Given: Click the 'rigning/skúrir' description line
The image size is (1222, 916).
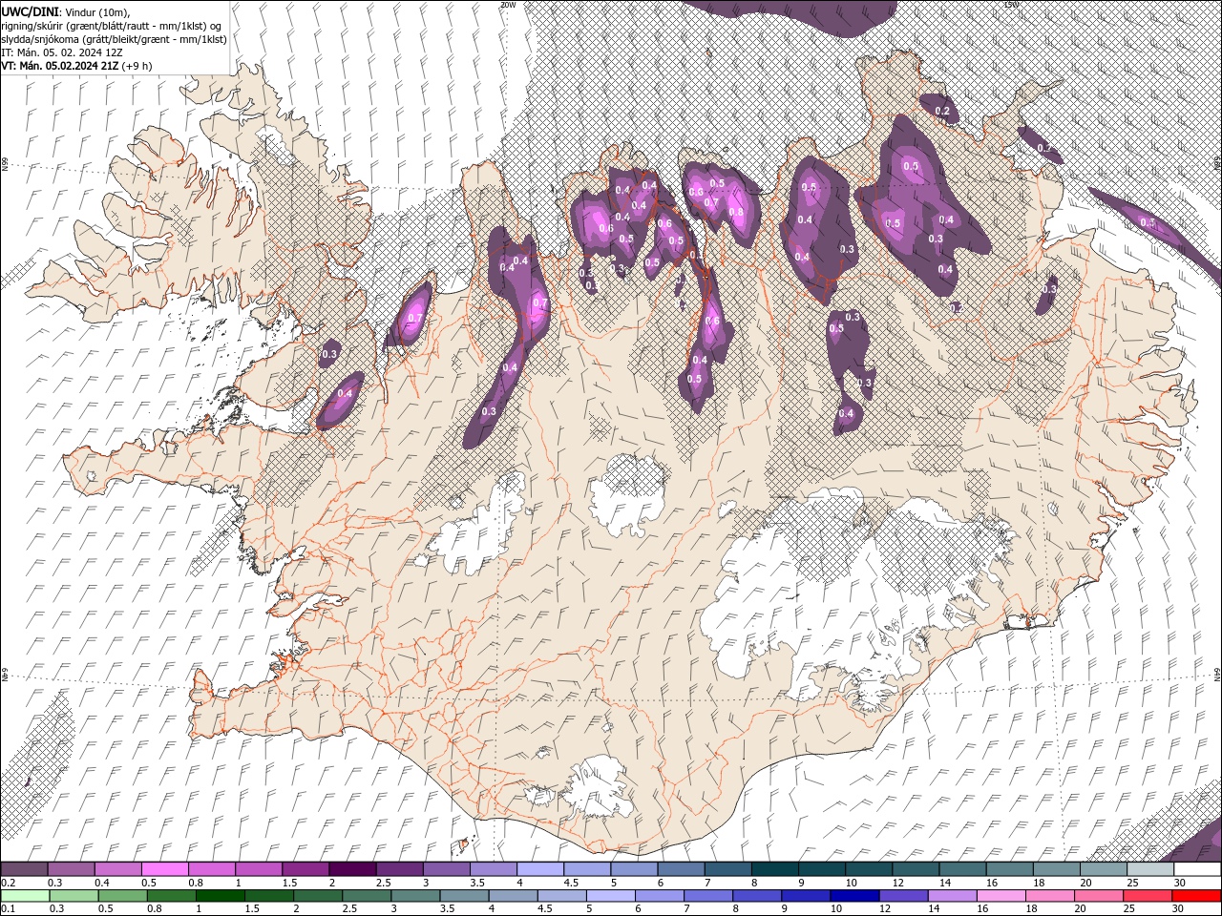Looking at the screenshot, I should (113, 25).
